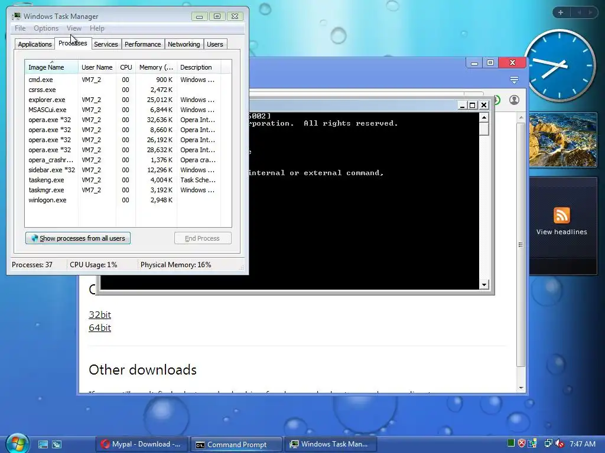The height and width of the screenshot is (453, 605).
Task: Click Mypal - Download taskbar button
Action: 141,444
